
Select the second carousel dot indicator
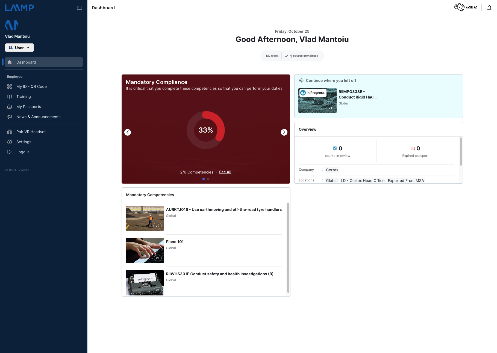[x=208, y=179]
